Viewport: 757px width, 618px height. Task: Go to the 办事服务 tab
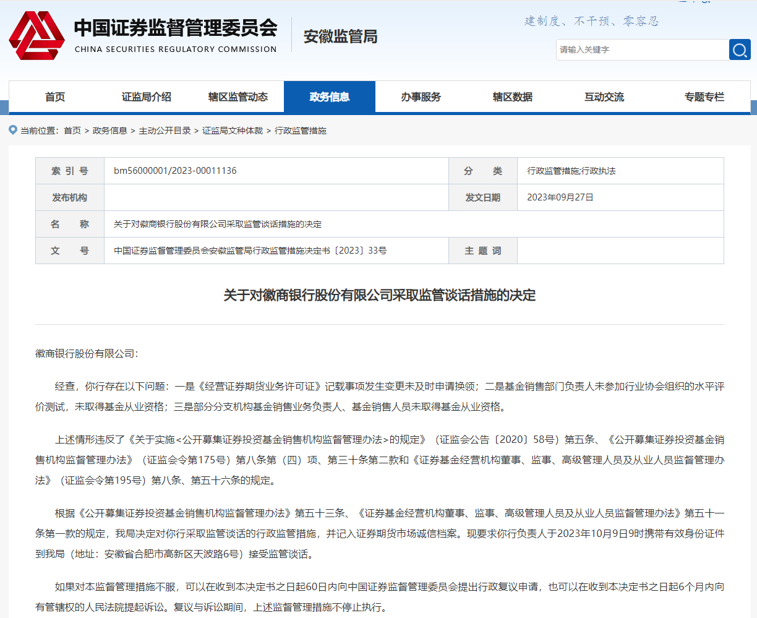point(421,97)
